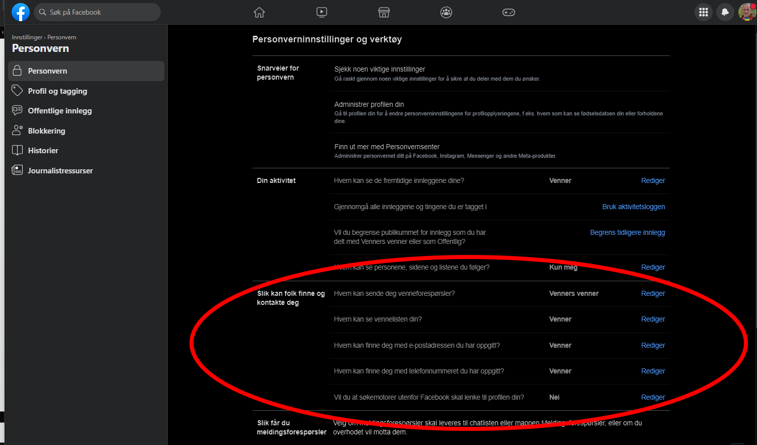Open the Gaming controller icon
This screenshot has width=757, height=445.
(509, 12)
